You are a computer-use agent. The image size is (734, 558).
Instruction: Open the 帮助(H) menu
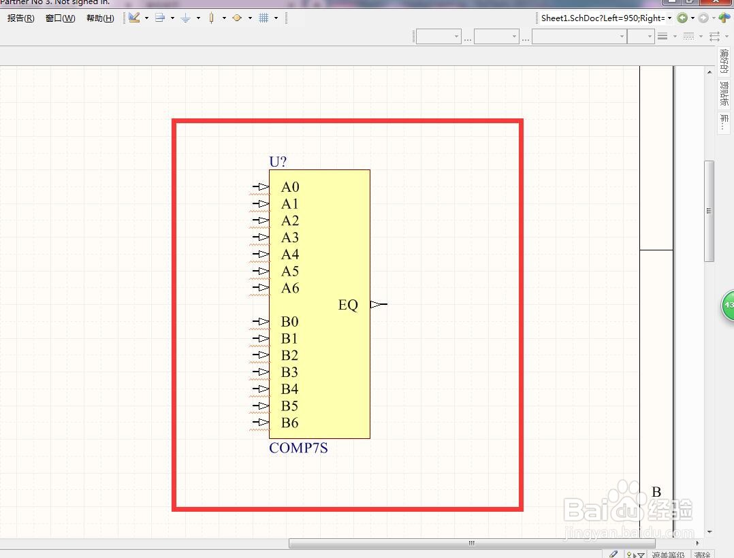coord(100,18)
